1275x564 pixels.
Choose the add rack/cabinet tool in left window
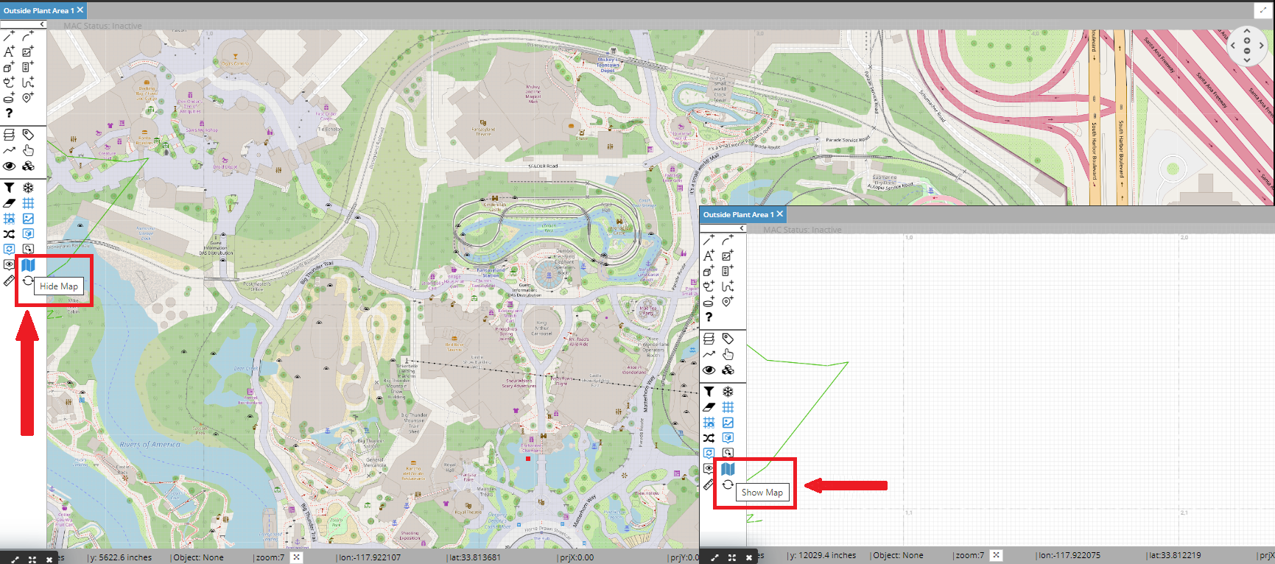pos(28,67)
